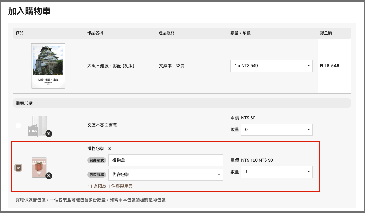The image size is (365, 213).
Task: Open the 包裝款式 dropdown set to 禮物盒
Action: [165, 160]
